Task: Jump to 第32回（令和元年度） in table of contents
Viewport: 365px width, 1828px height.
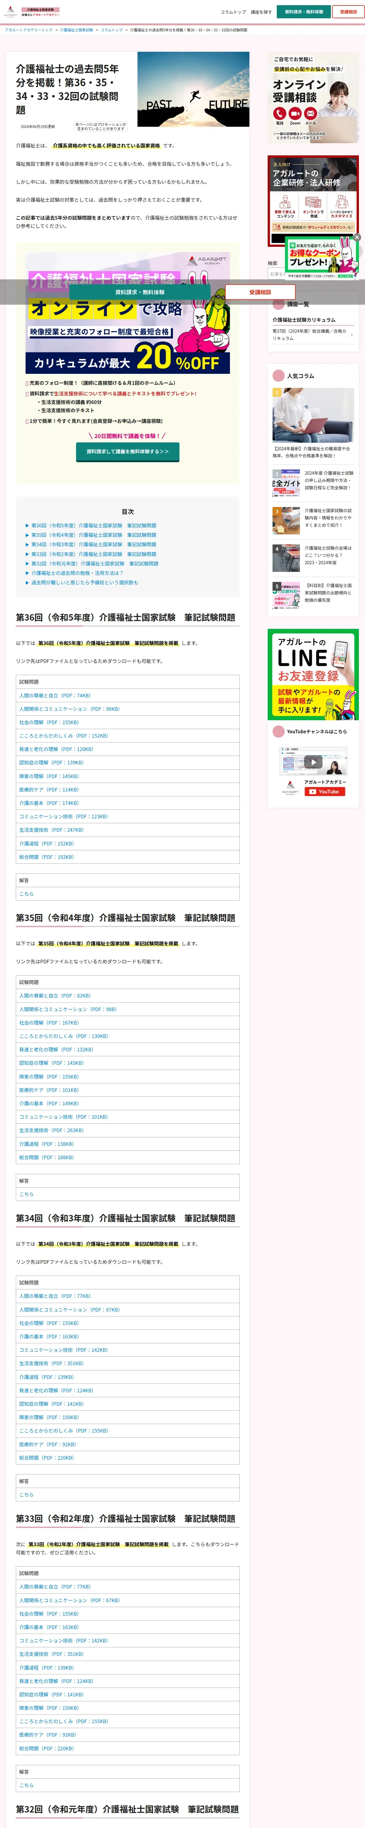Action: (95, 563)
